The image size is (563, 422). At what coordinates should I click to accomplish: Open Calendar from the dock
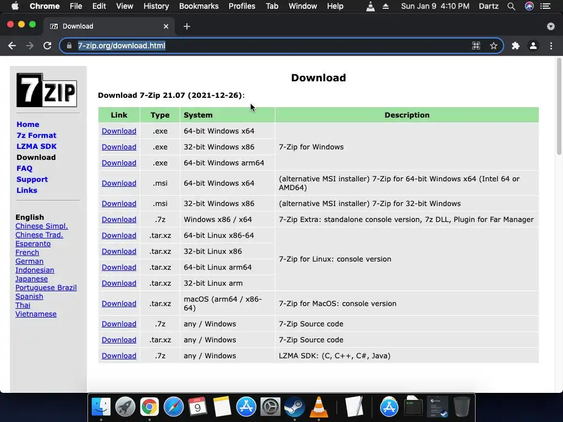coord(197,407)
